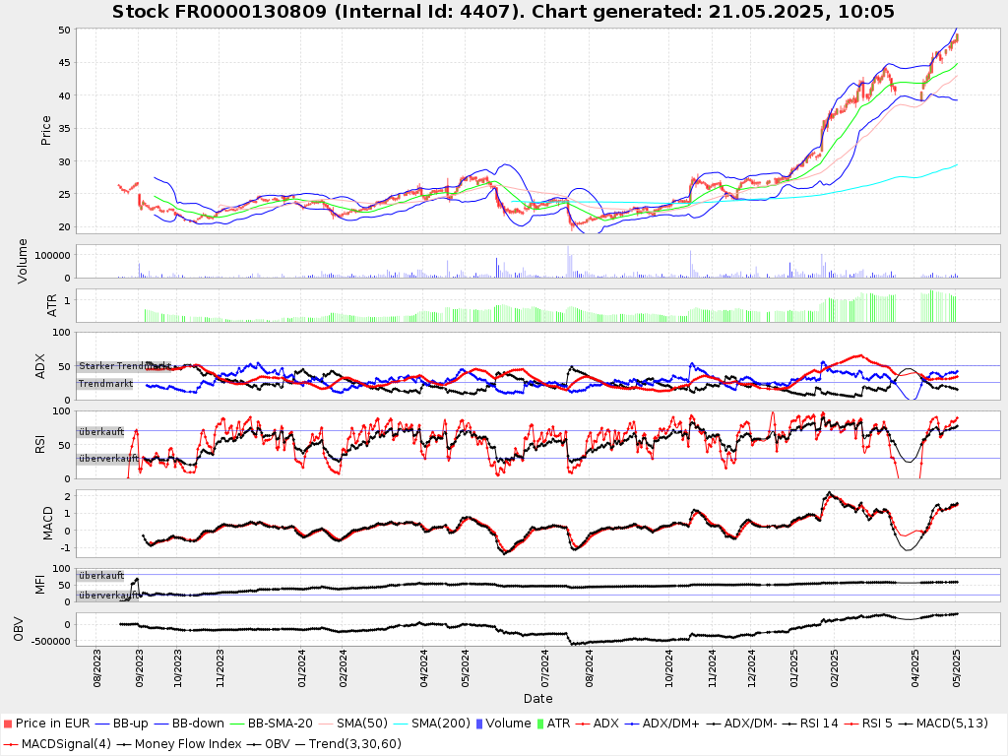Click the 08/2023 date tick

97,668
